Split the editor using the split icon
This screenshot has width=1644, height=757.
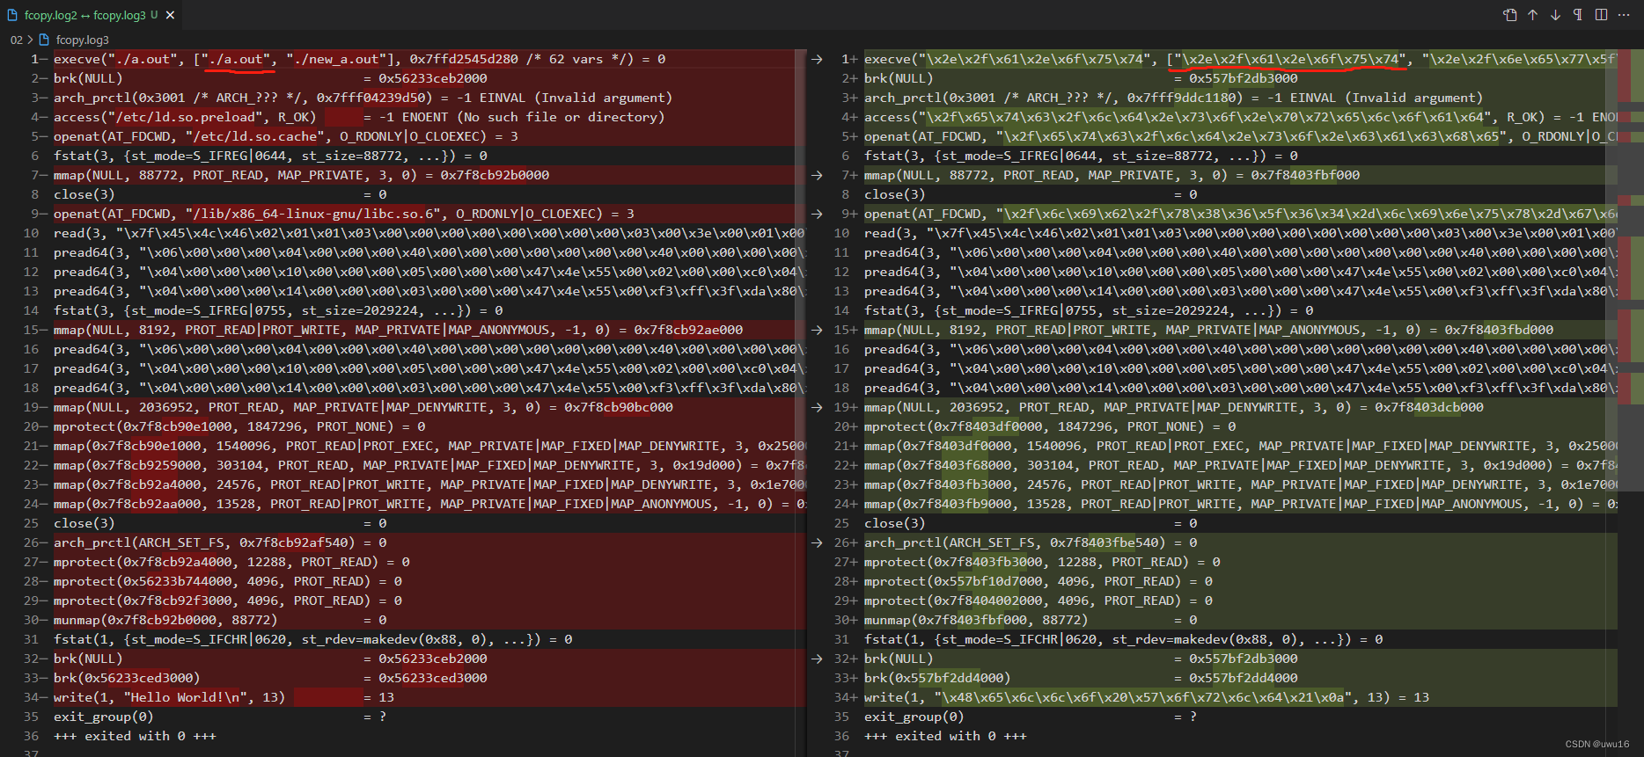(1601, 15)
